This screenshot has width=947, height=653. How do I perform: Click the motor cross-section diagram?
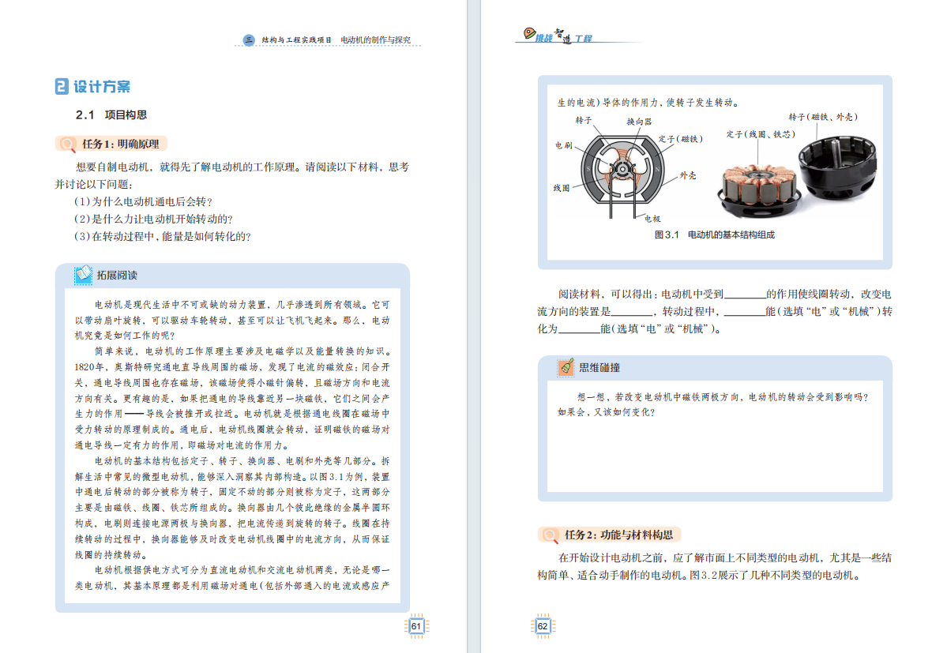click(618, 169)
